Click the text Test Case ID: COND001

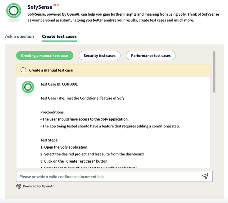click(59, 84)
